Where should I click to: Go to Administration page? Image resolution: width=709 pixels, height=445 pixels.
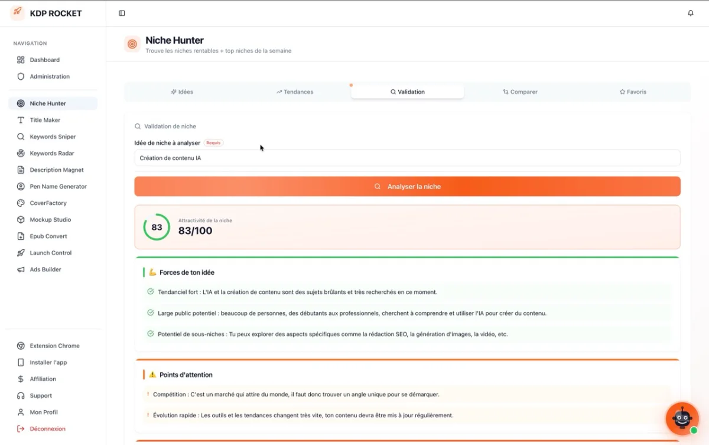53,76
